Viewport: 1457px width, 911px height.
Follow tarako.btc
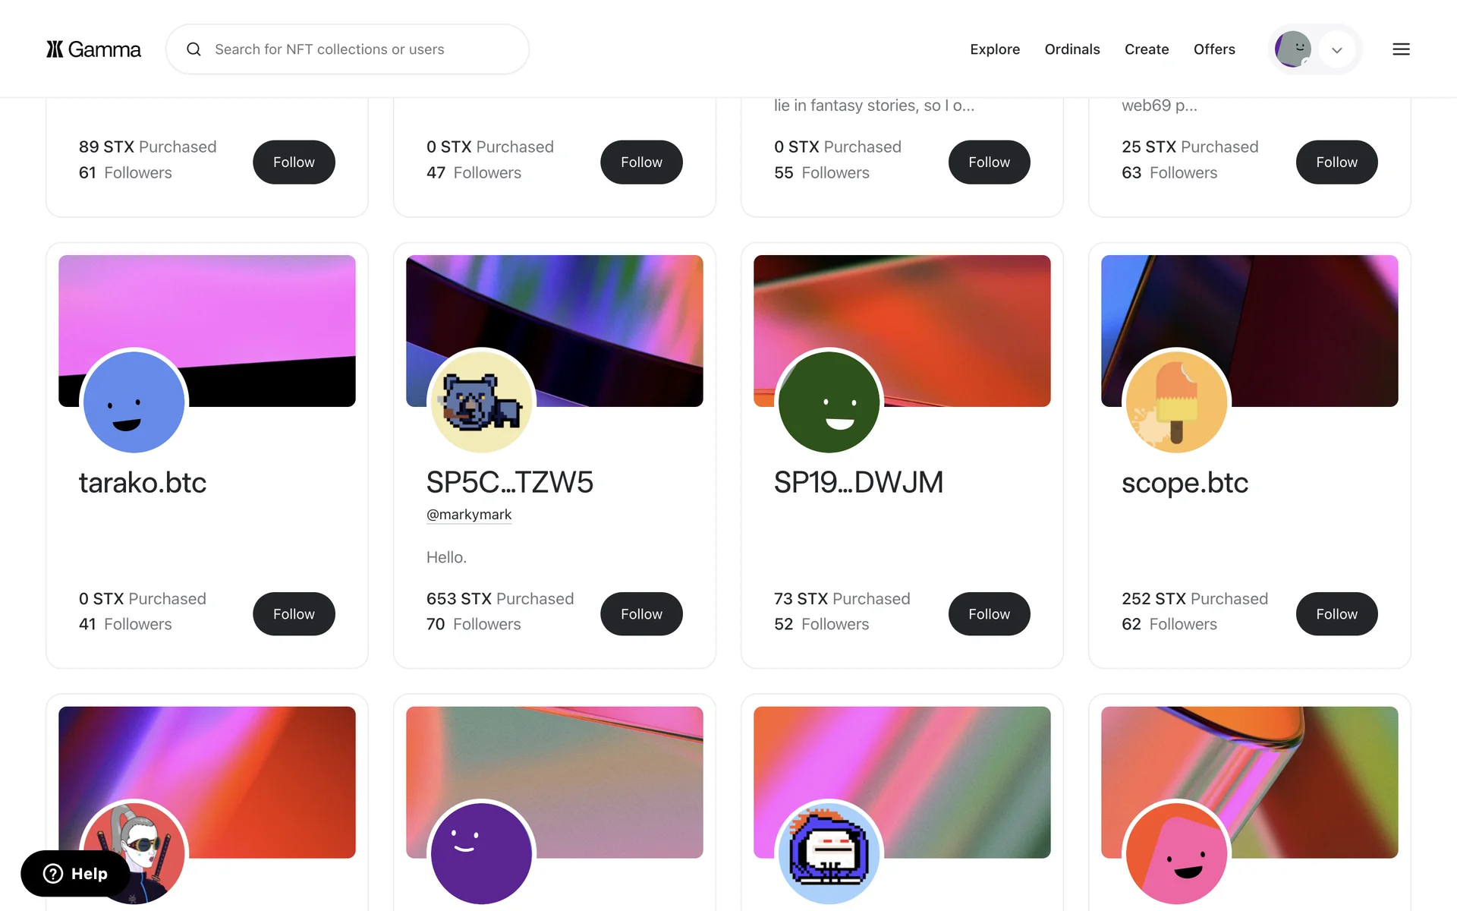point(294,614)
